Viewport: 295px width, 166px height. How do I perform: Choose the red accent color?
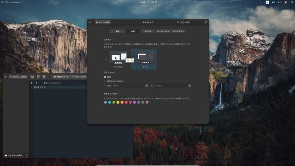pyautogui.click(x=126, y=102)
